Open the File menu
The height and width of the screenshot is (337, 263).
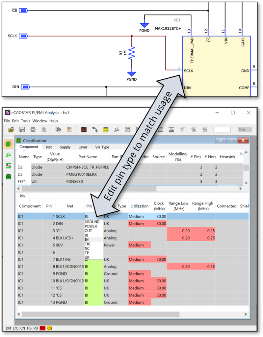(x=7, y=121)
